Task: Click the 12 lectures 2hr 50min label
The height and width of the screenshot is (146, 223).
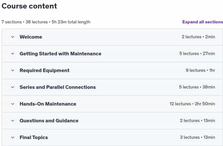Action: (x=192, y=104)
